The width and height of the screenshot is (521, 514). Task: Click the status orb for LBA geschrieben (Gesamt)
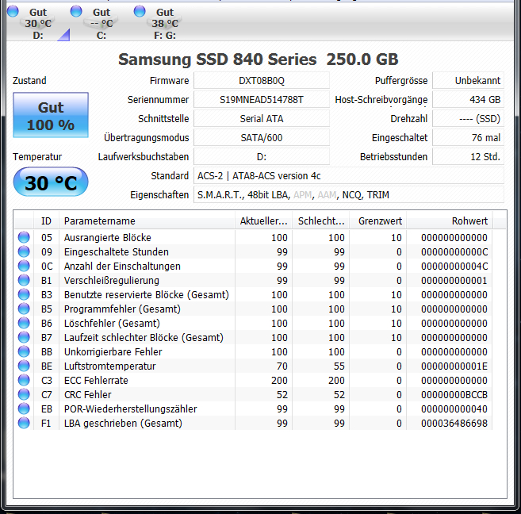pyautogui.click(x=24, y=423)
